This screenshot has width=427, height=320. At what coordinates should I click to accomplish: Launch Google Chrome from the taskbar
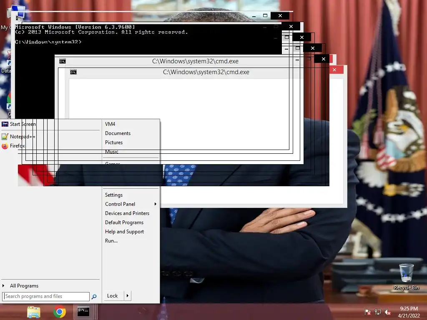[x=59, y=312]
